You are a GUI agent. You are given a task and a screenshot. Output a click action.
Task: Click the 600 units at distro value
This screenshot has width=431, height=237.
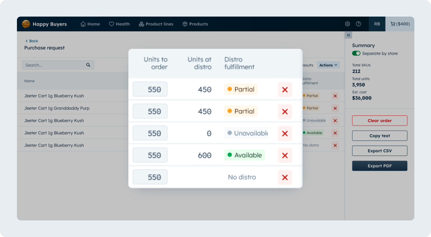pos(205,155)
